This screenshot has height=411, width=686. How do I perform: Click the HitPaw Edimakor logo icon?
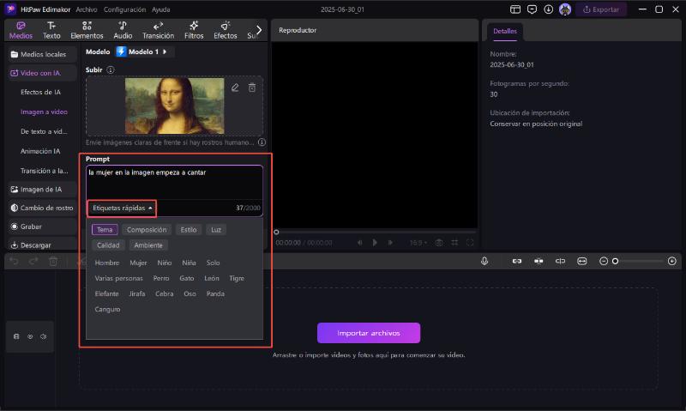[10, 9]
